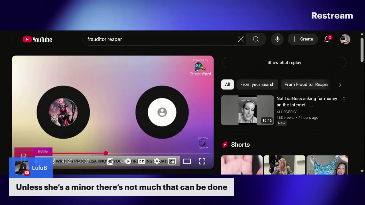Open the Shorts thumbnail with blue dress
The width and height of the screenshot is (365, 205).
[x=327, y=165]
